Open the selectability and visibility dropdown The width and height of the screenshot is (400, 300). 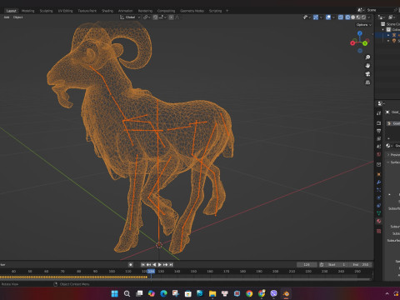(x=307, y=17)
